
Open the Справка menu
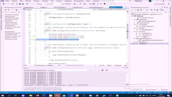click(x=96, y=1)
